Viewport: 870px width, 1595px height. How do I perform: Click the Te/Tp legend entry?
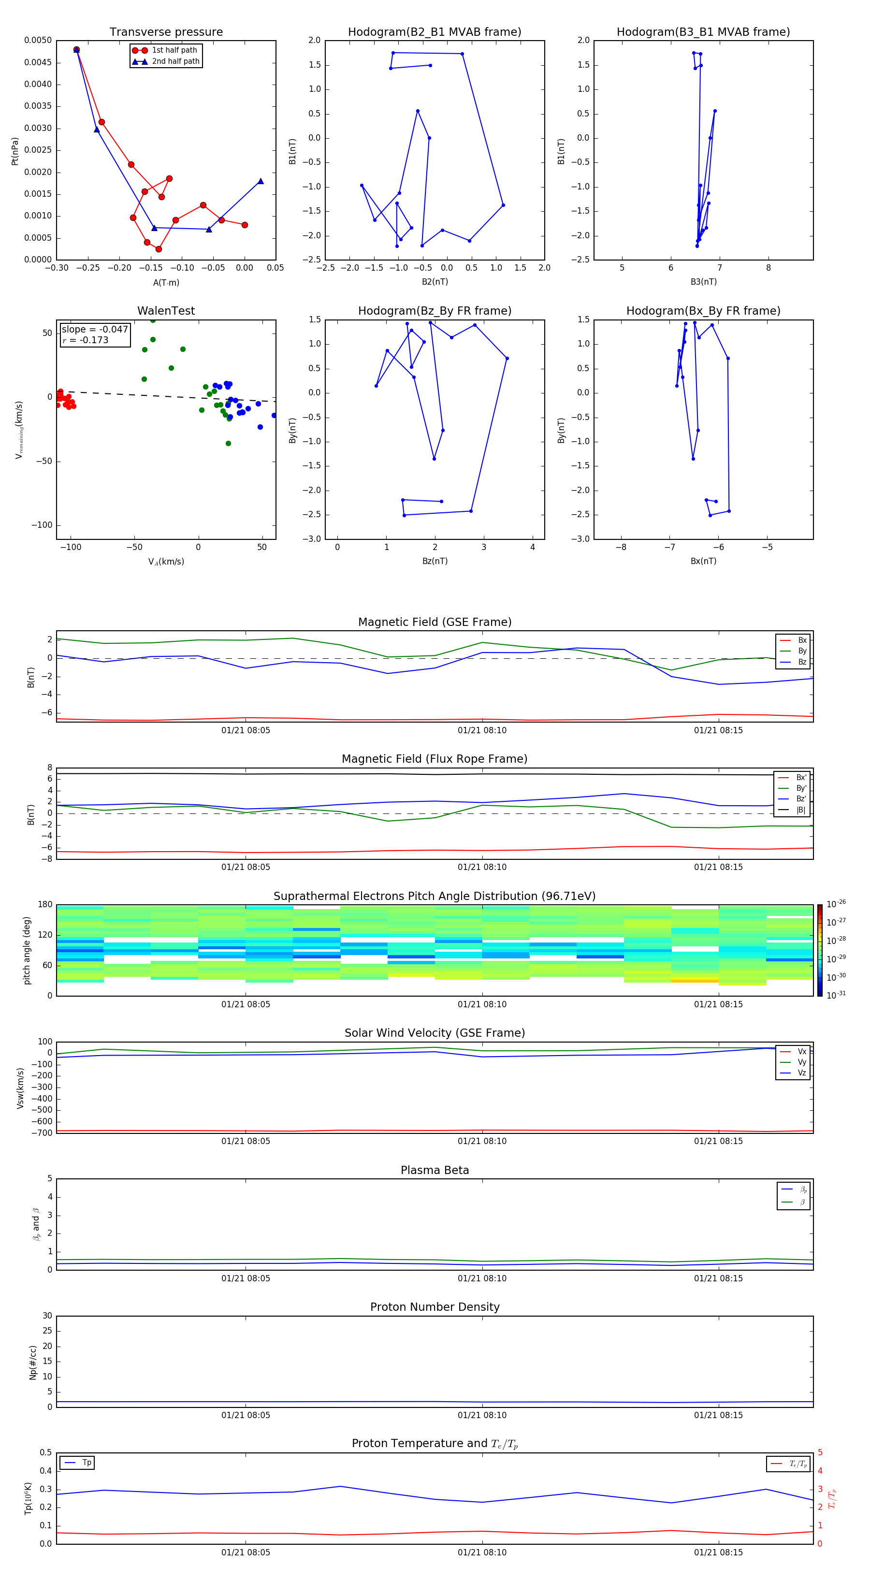coord(789,1464)
